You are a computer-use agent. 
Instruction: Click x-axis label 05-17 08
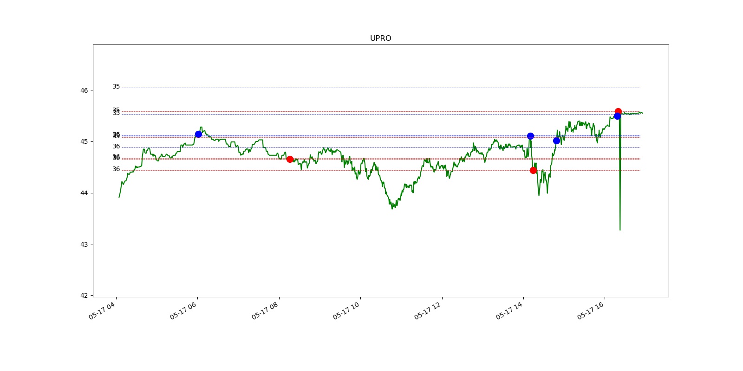[x=265, y=311]
